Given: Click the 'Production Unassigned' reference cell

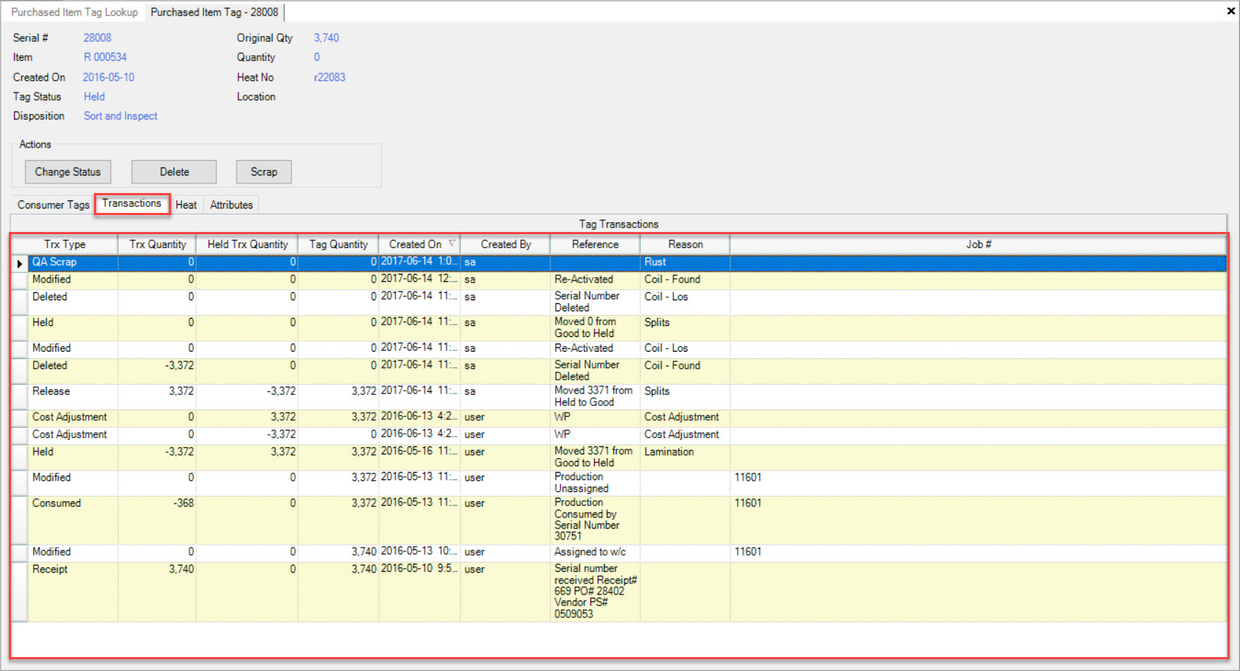Looking at the screenshot, I should click(595, 483).
